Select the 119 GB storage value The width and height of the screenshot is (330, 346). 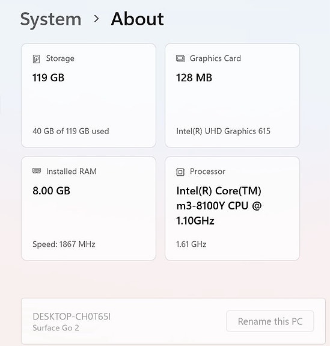point(48,78)
